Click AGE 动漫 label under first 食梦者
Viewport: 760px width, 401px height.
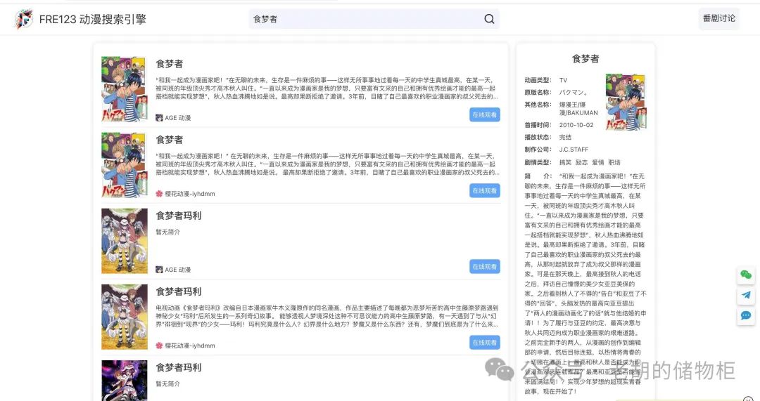(178, 118)
